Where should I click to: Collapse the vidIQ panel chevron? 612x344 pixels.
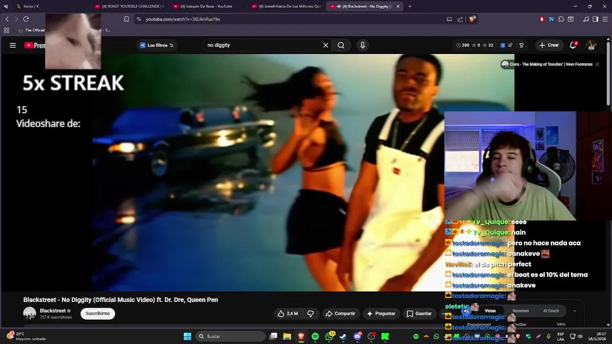tap(575, 311)
